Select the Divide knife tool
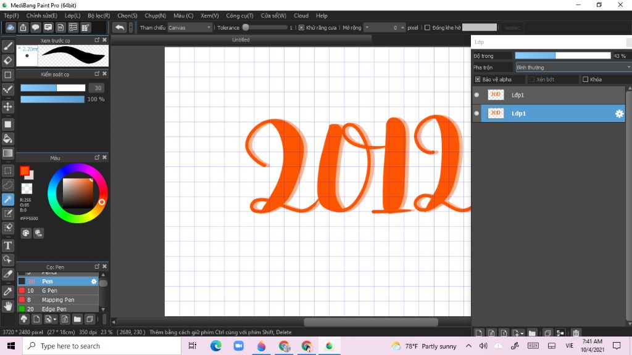Image resolution: width=632 pixels, height=355 pixels. (x=7, y=274)
